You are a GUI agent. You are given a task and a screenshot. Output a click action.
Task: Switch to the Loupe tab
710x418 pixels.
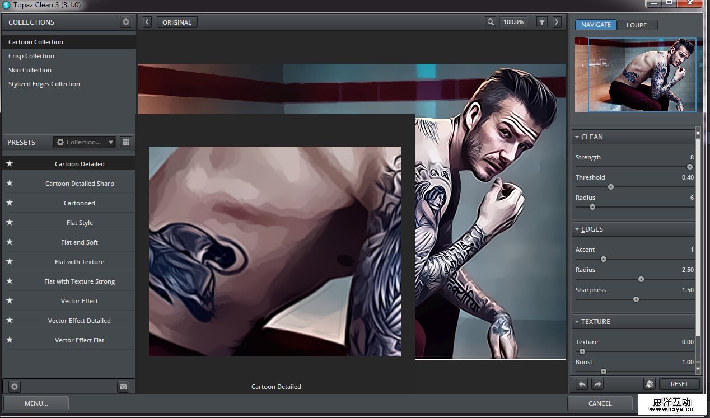[x=637, y=25]
